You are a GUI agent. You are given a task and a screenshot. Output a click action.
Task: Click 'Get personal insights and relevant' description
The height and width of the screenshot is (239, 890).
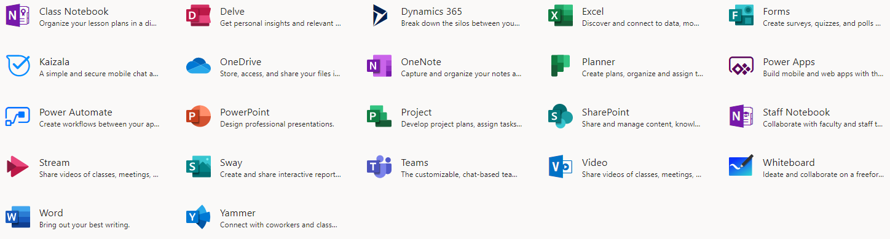tap(280, 23)
